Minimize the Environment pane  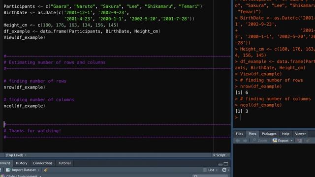[220, 164]
